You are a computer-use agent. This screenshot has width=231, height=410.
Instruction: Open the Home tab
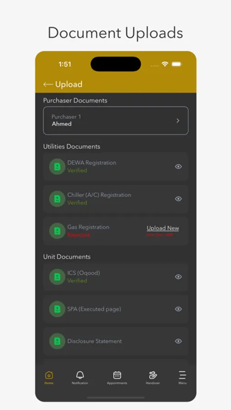pos(49,377)
